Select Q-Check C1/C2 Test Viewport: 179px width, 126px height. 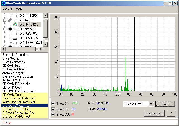(x=25, y=106)
